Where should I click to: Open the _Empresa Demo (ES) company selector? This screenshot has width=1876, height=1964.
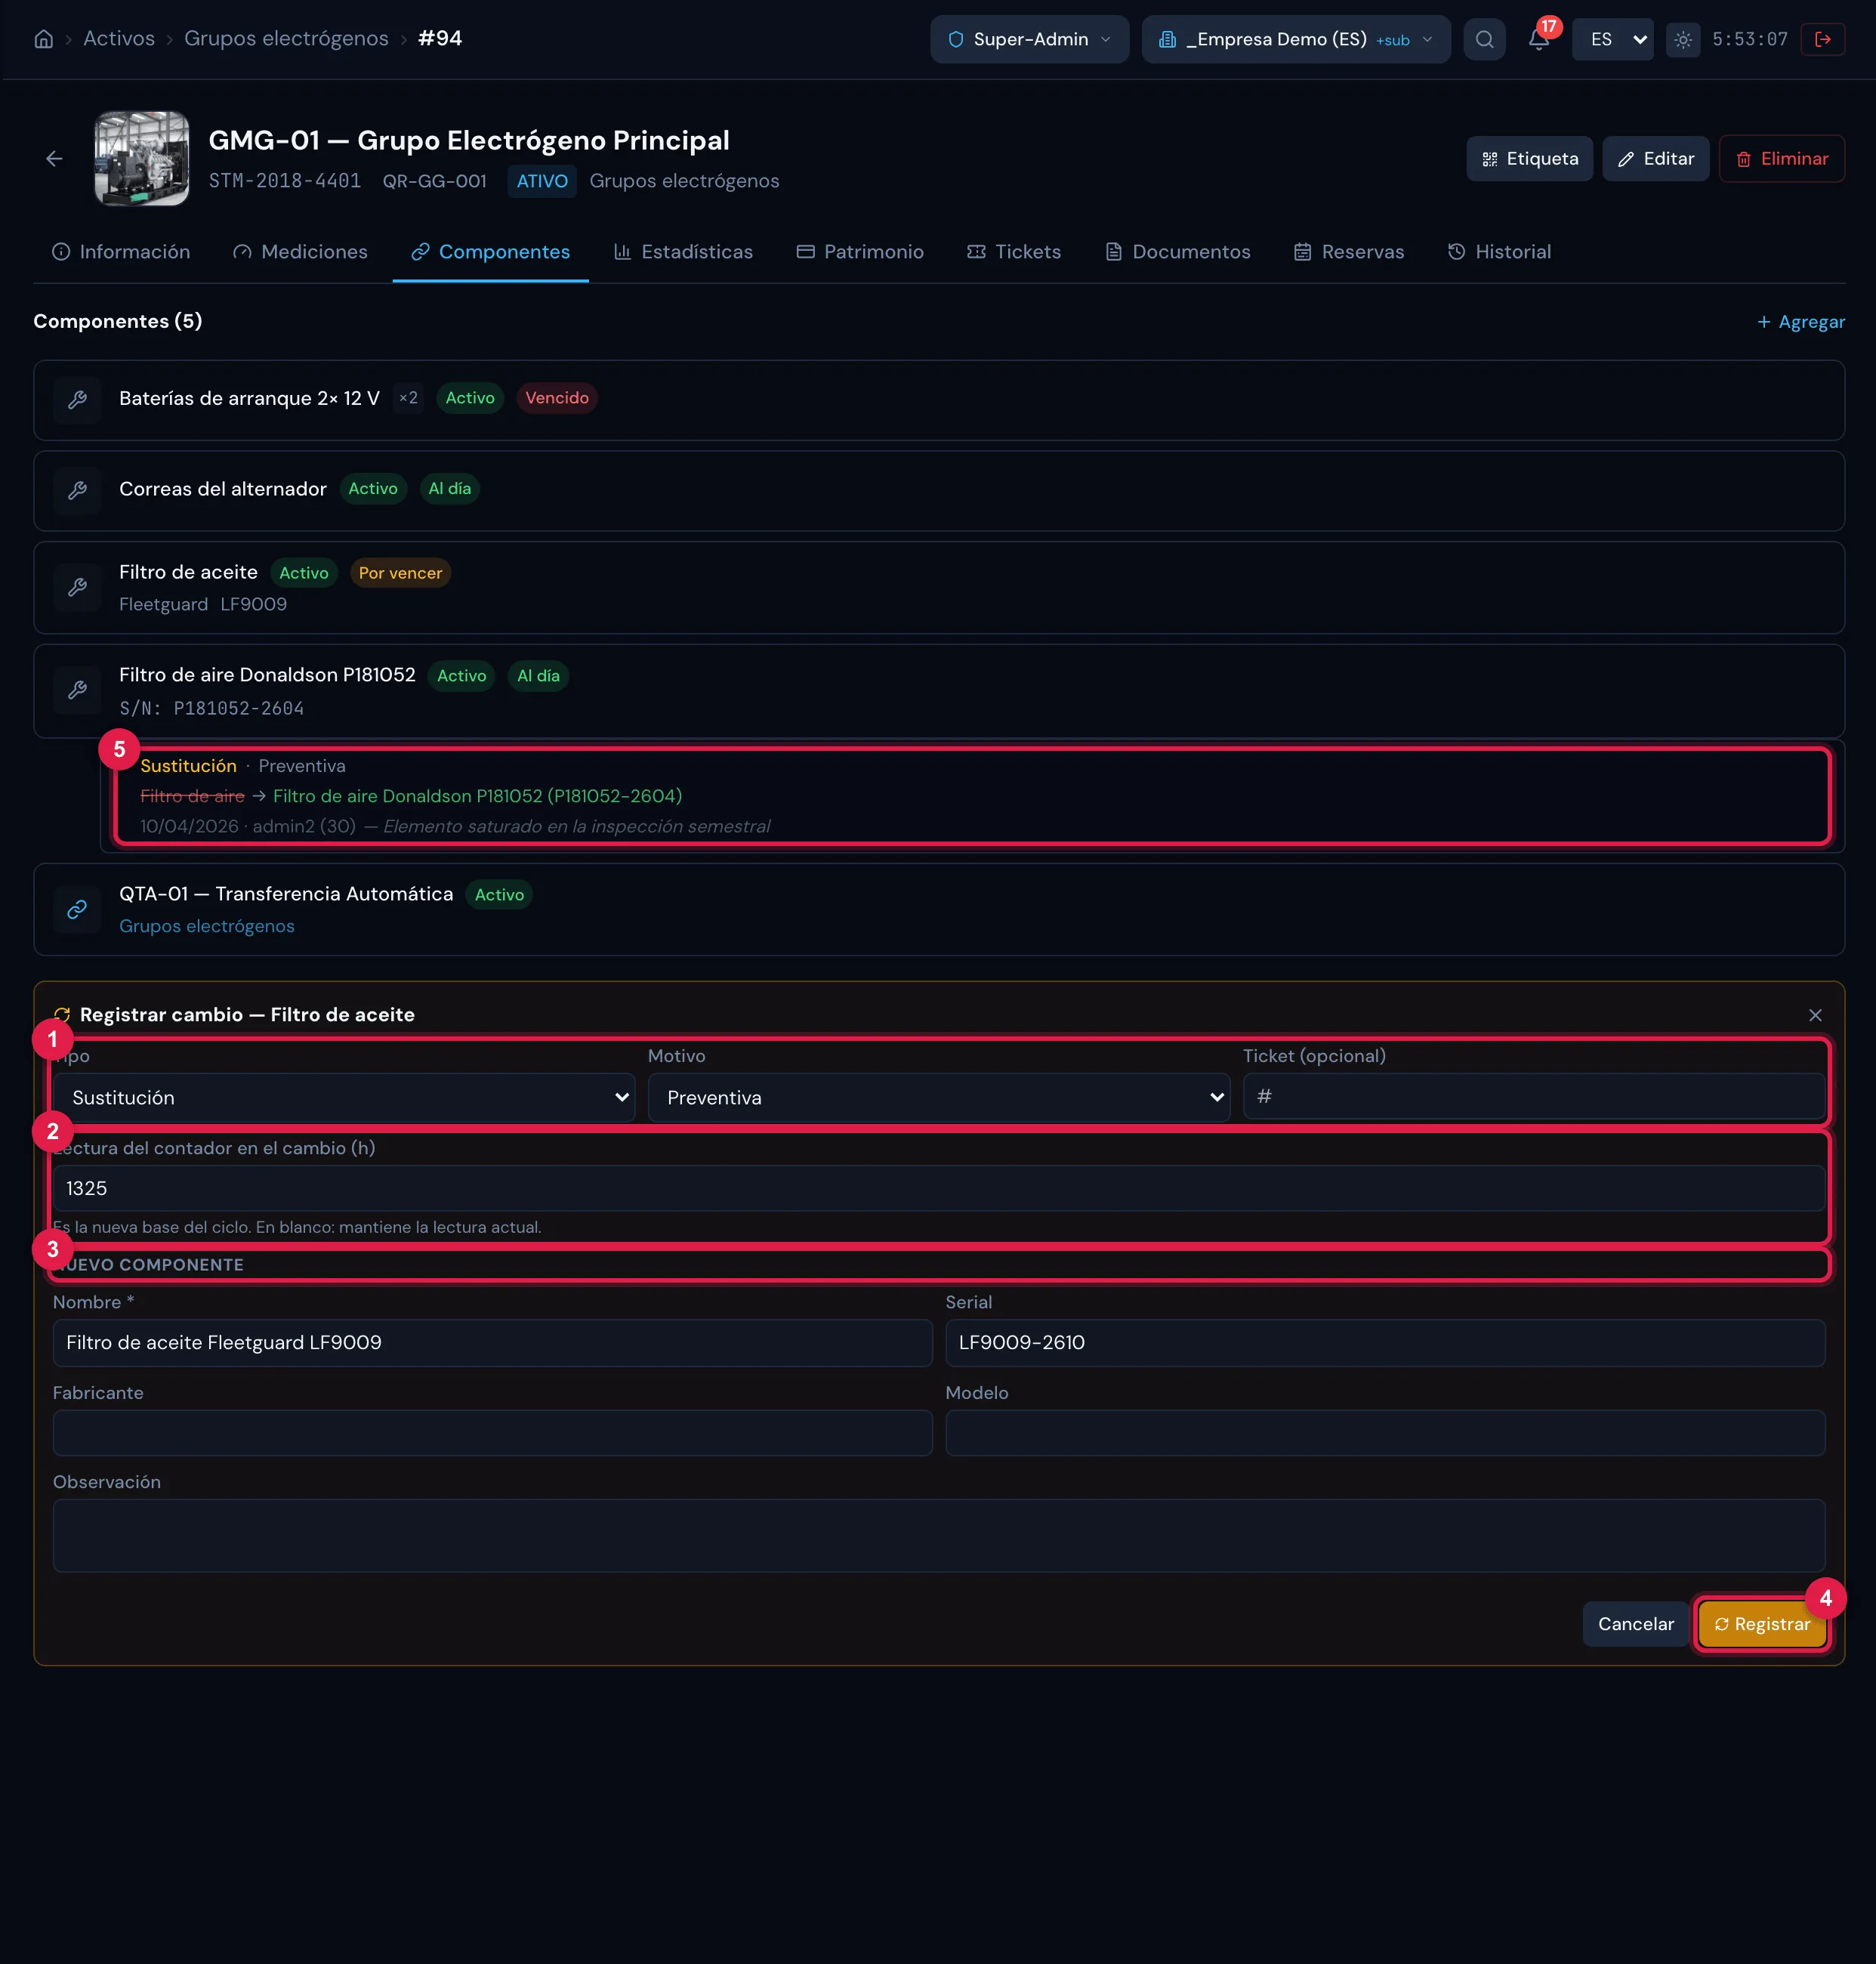pos(1296,39)
